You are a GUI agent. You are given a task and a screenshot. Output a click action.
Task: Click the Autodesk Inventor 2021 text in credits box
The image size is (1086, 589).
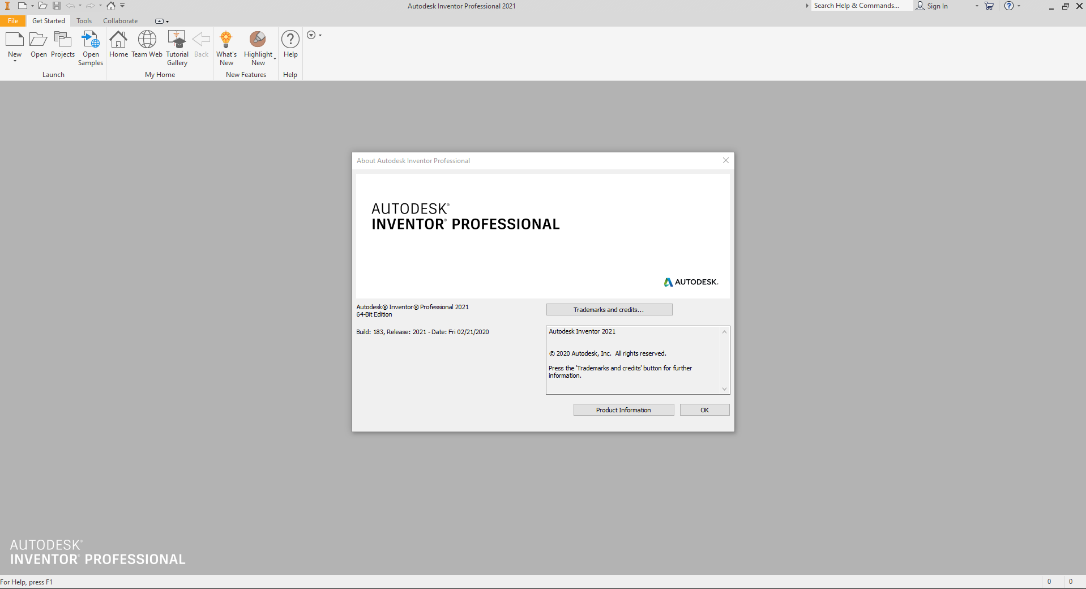(582, 331)
